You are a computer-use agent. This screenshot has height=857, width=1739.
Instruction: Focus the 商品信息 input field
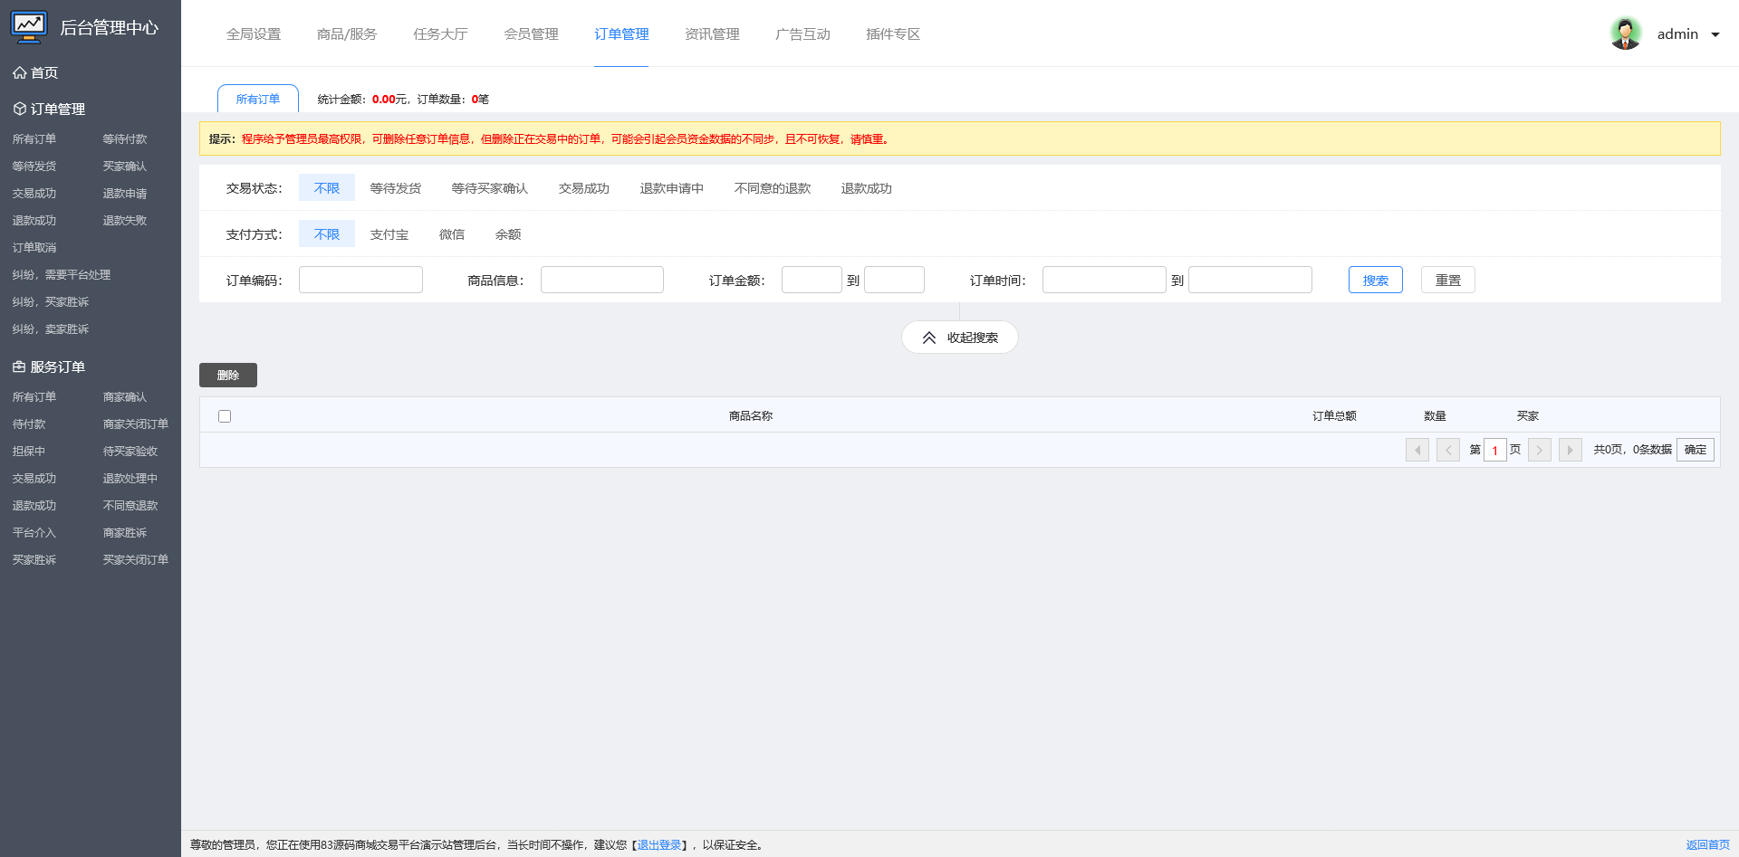[602, 280]
